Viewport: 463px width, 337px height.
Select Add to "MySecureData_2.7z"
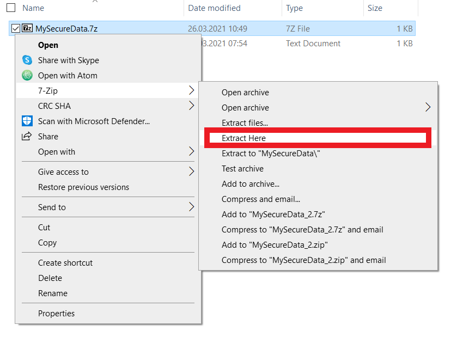coord(318,215)
